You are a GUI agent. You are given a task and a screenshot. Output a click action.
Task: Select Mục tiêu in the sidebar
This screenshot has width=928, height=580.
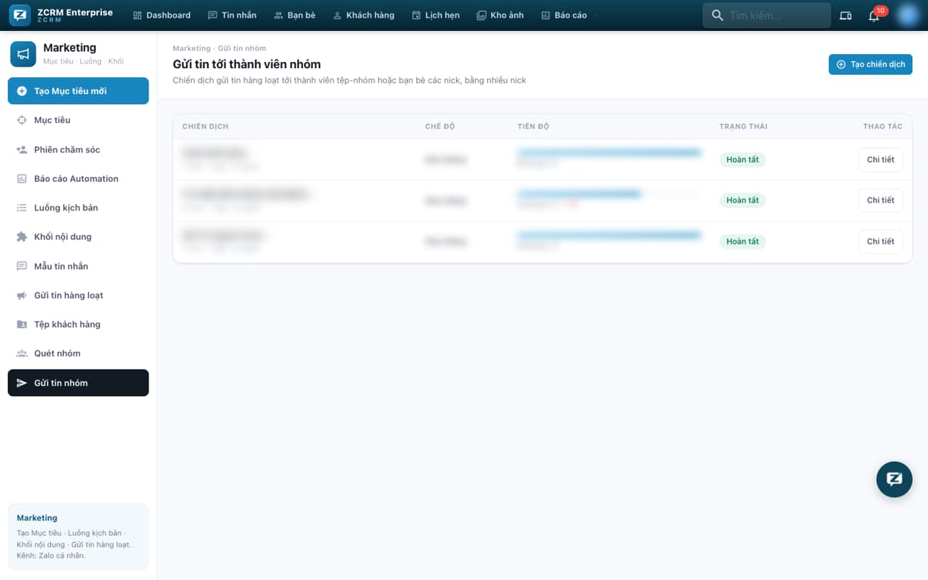tap(78, 120)
